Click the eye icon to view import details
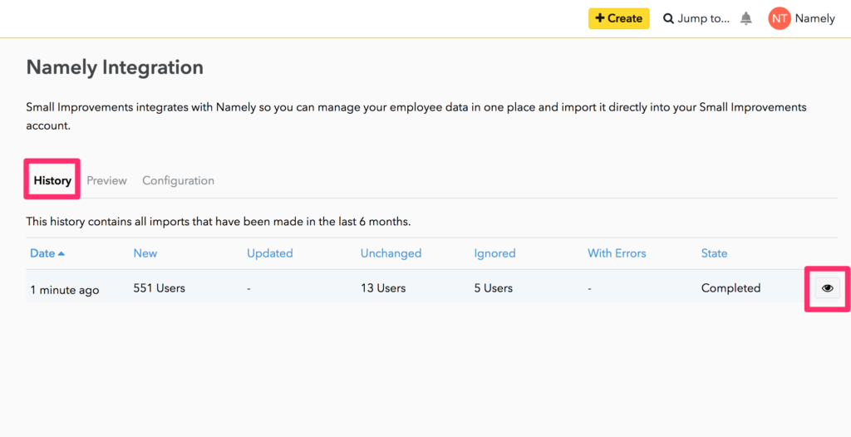The width and height of the screenshot is (851, 437). pyautogui.click(x=827, y=288)
